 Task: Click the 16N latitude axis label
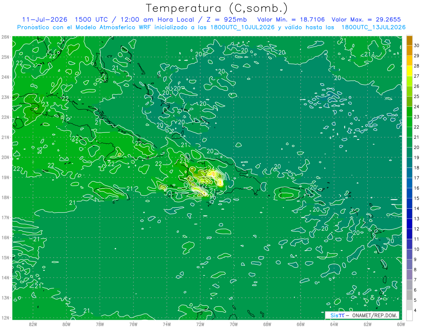click(5, 237)
